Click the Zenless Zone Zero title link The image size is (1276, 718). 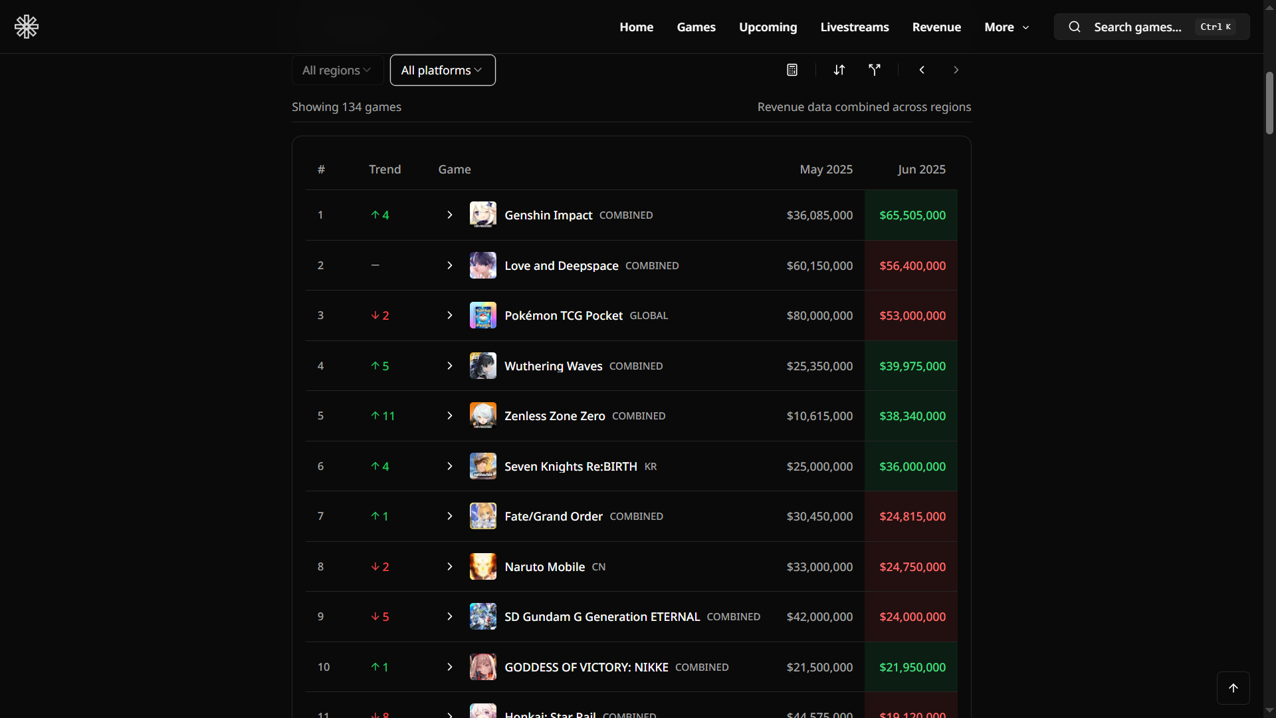(555, 416)
